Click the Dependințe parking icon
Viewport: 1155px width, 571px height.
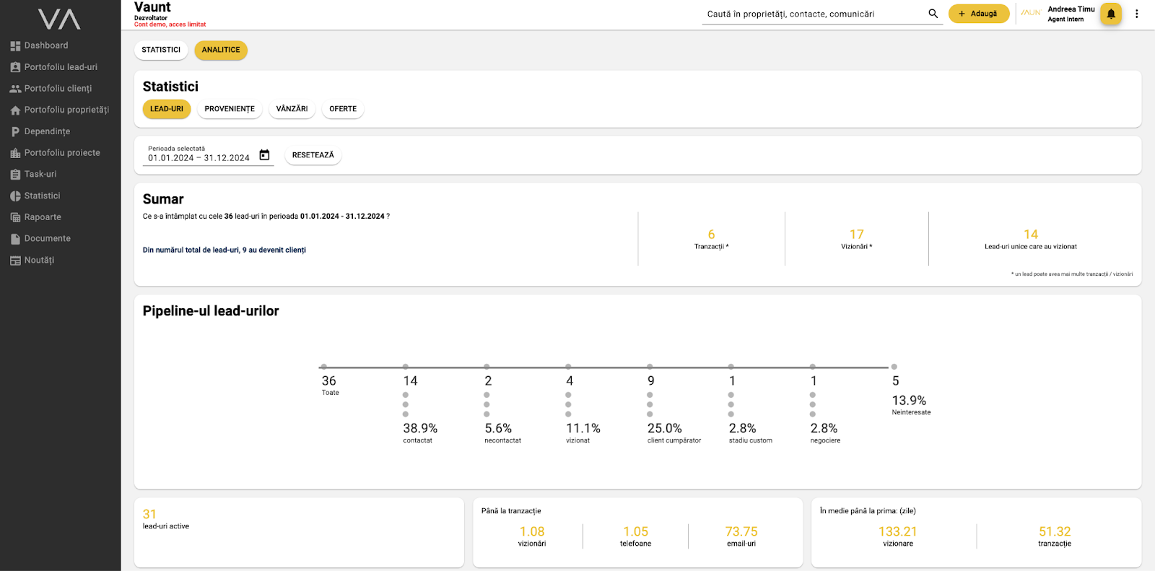pyautogui.click(x=15, y=131)
